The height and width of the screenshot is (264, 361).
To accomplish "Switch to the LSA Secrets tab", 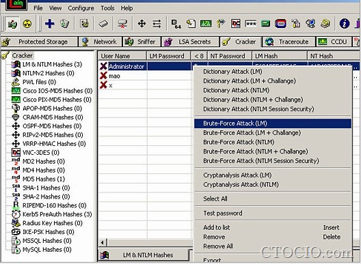I will pyautogui.click(x=190, y=42).
